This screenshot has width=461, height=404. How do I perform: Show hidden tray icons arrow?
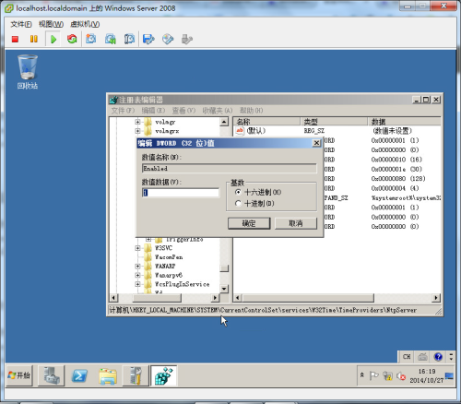362,375
